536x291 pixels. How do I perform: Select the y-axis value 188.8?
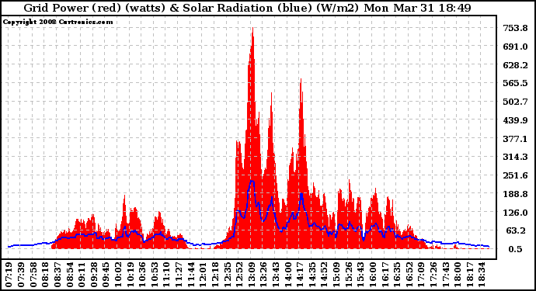click(515, 194)
